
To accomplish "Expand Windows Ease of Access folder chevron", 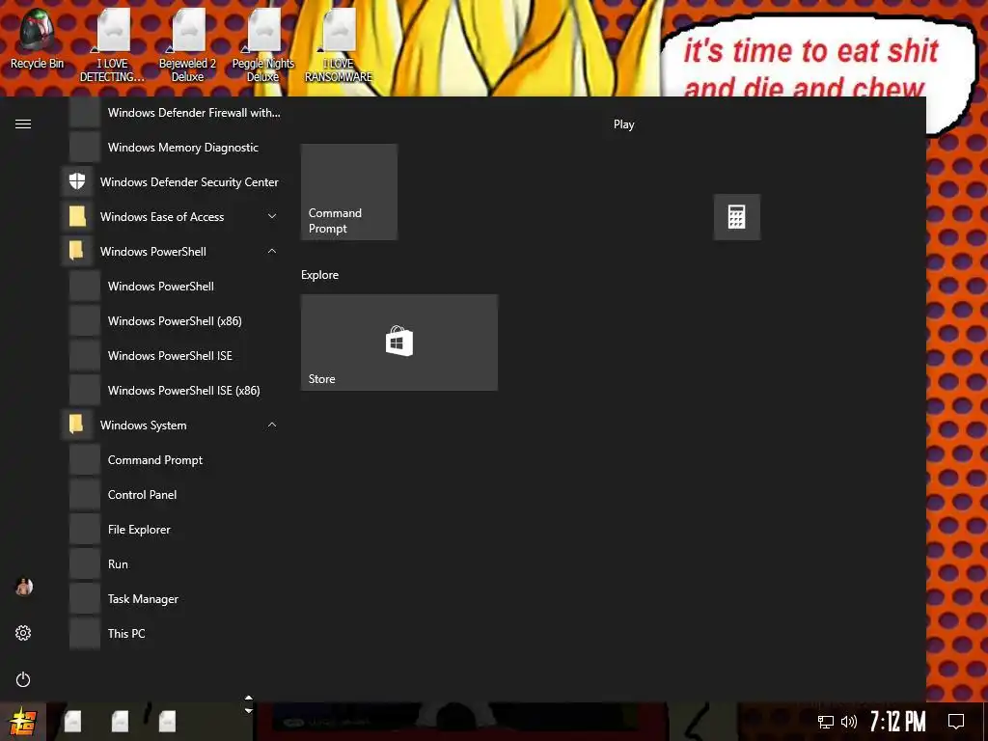I will pos(272,216).
